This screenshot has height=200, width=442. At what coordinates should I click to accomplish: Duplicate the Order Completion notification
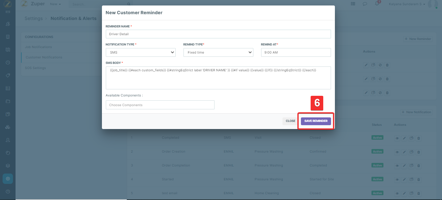pos(411,166)
